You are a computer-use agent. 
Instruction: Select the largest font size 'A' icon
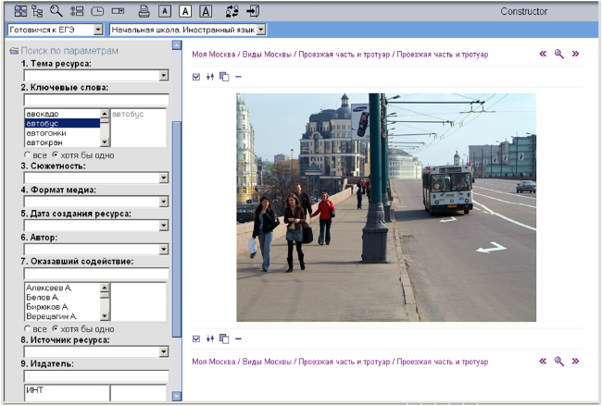[205, 11]
